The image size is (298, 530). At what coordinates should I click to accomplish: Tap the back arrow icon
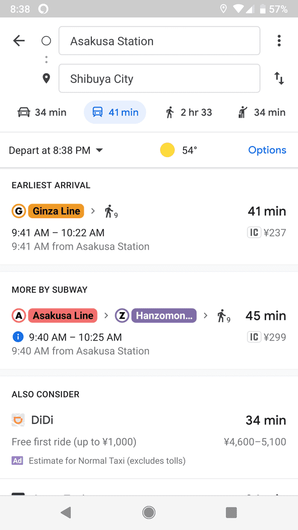pyautogui.click(x=19, y=41)
